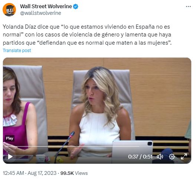Expand video to fullscreen

point(184,157)
